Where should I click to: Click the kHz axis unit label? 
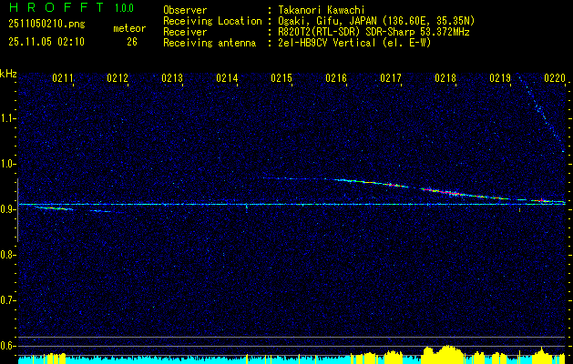click(8, 74)
